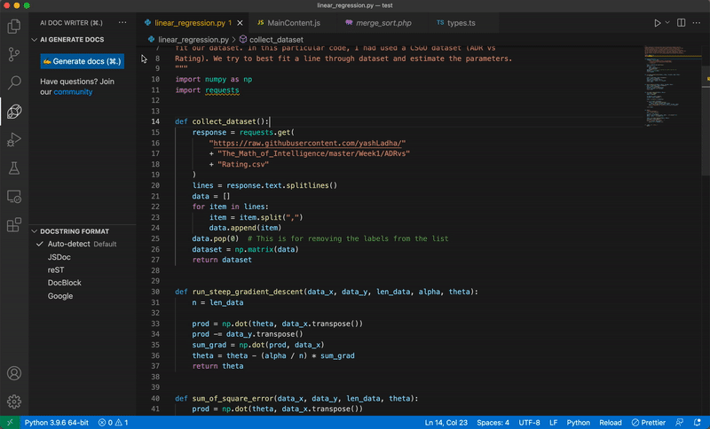Open the Manage gear icon
The height and width of the screenshot is (429, 710).
pos(14,402)
